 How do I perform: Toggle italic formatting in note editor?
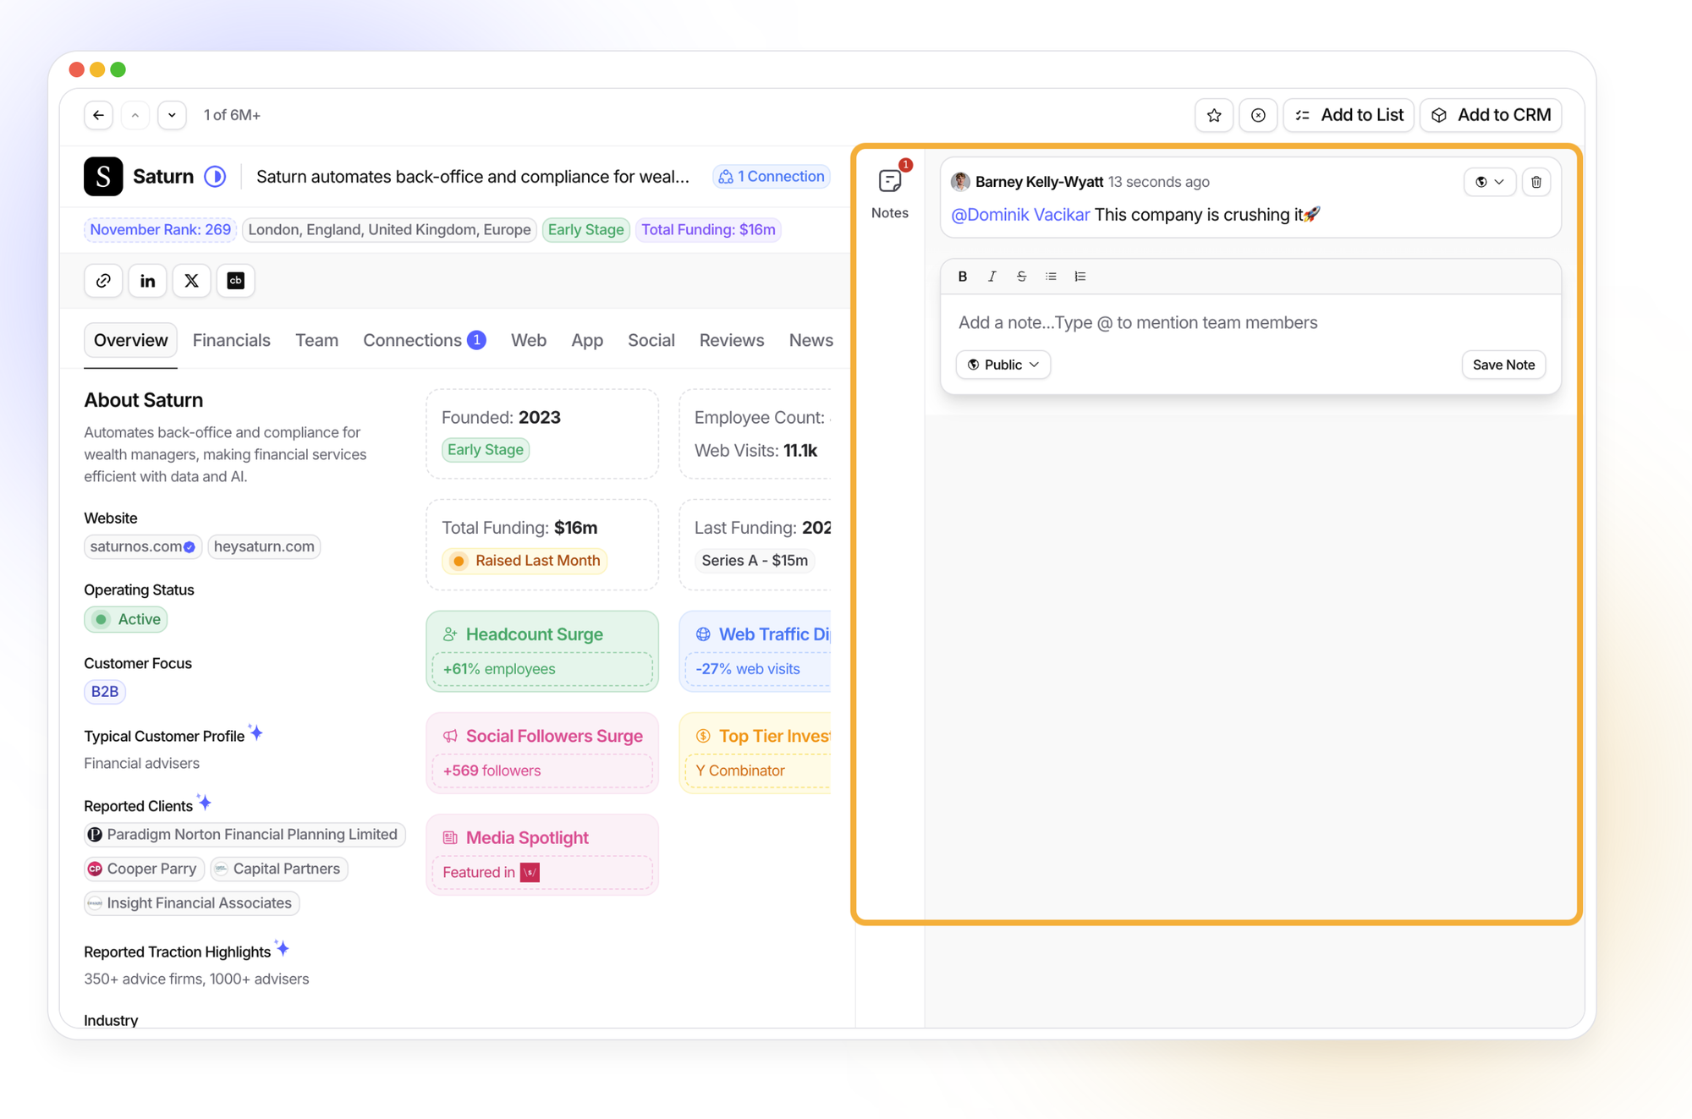point(992,277)
